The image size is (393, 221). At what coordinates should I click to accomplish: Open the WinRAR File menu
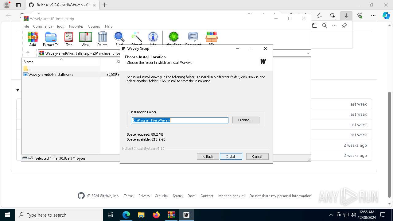click(26, 26)
